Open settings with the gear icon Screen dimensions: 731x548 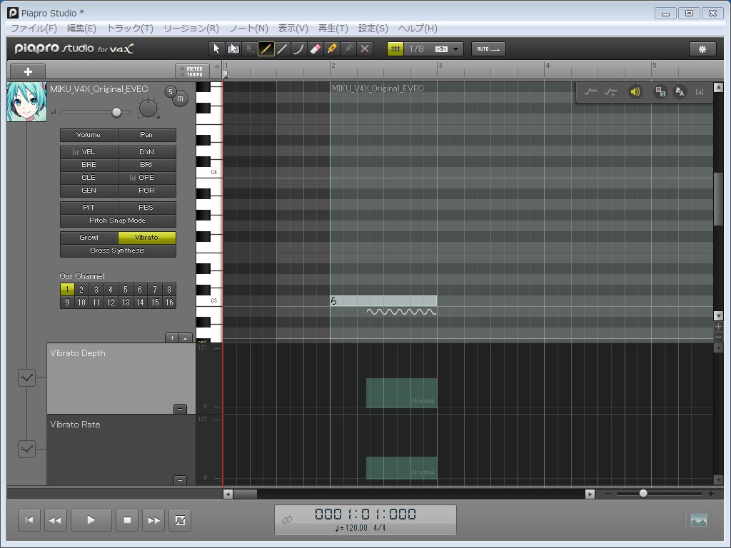coord(702,49)
